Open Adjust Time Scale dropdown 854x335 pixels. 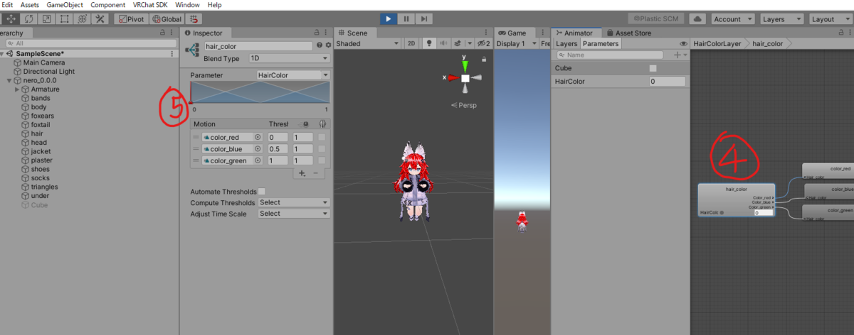293,214
